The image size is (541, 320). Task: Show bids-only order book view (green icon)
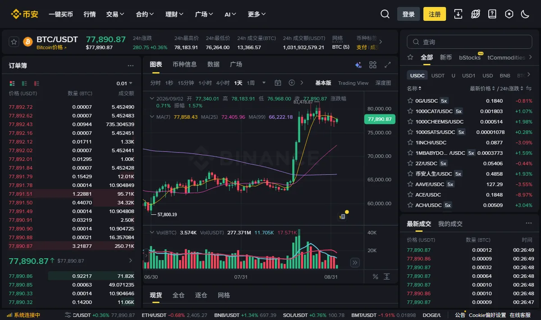pyautogui.click(x=24, y=83)
